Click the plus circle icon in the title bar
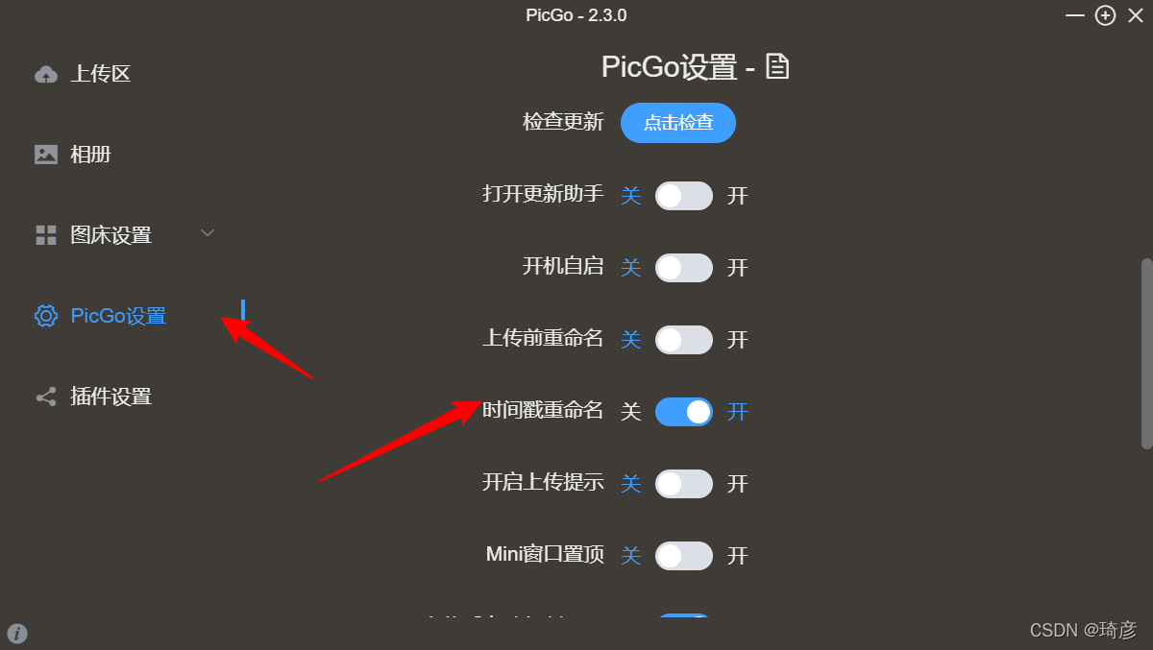 tap(1106, 15)
